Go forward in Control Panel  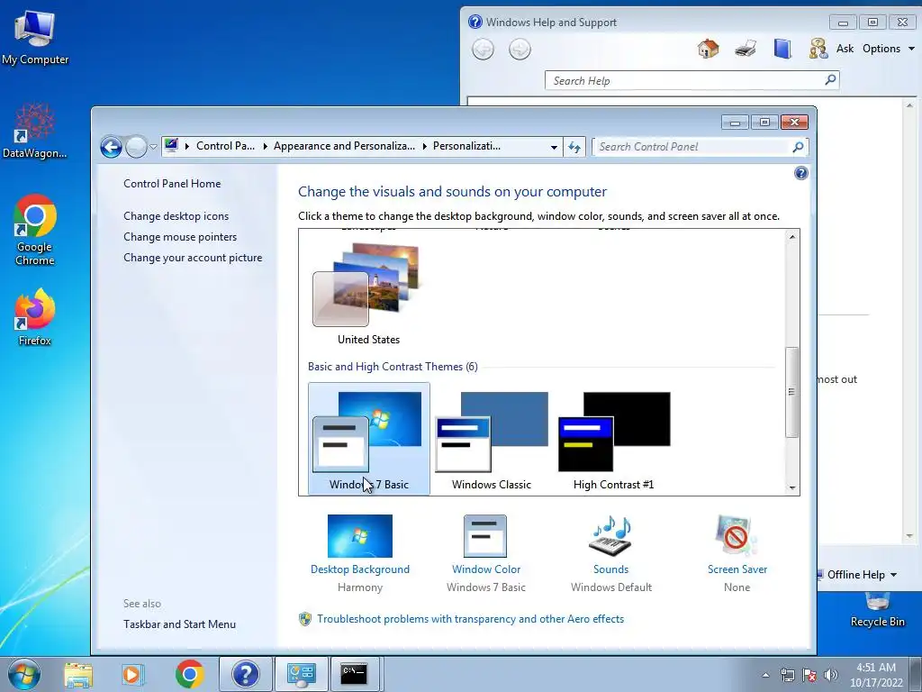tap(137, 147)
